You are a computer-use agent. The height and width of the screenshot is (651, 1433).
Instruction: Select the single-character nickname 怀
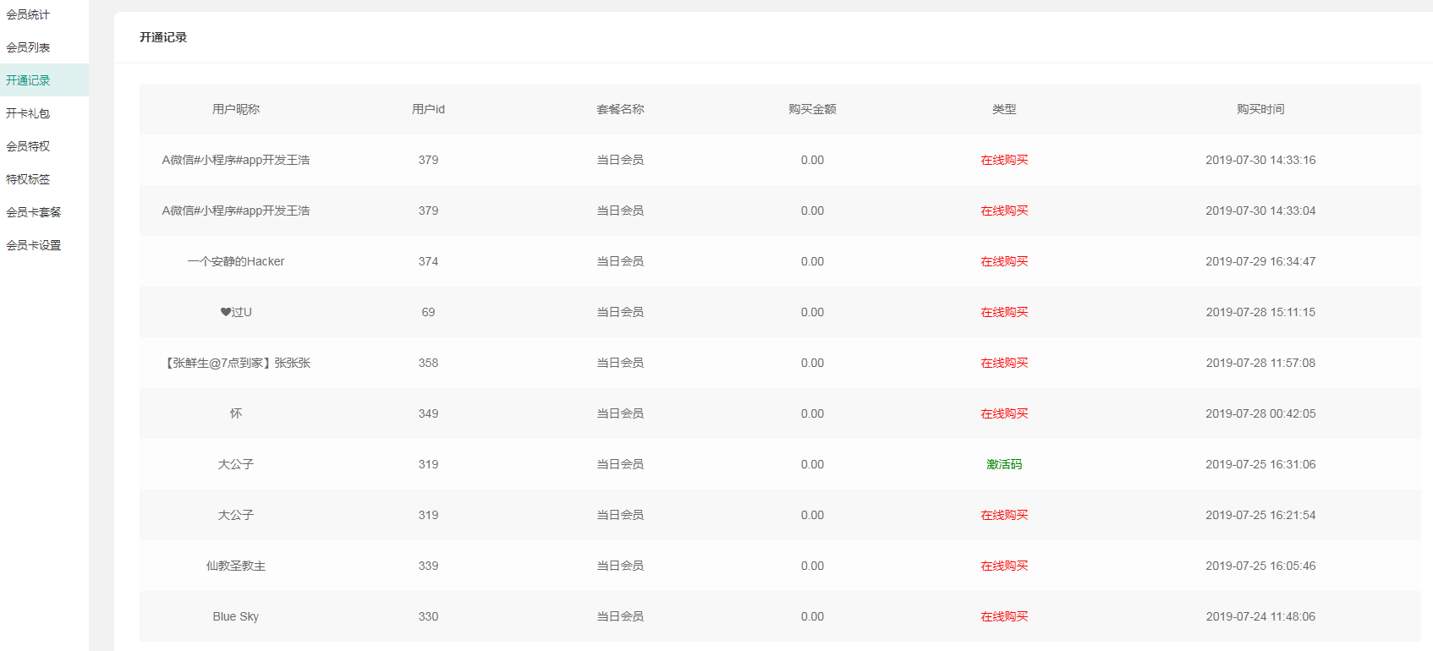(236, 413)
